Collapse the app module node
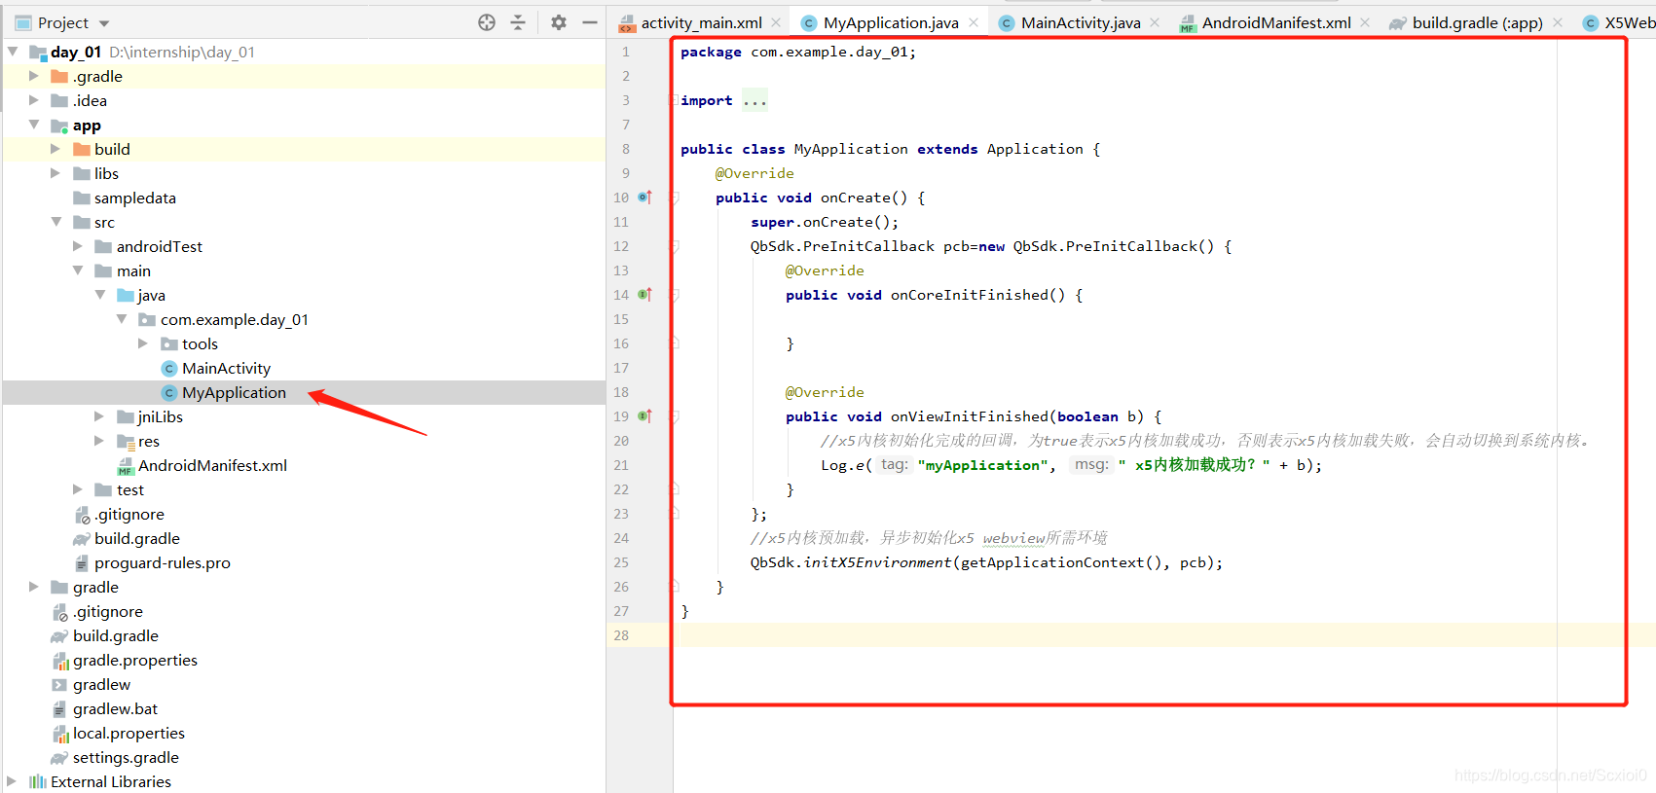 pos(34,125)
